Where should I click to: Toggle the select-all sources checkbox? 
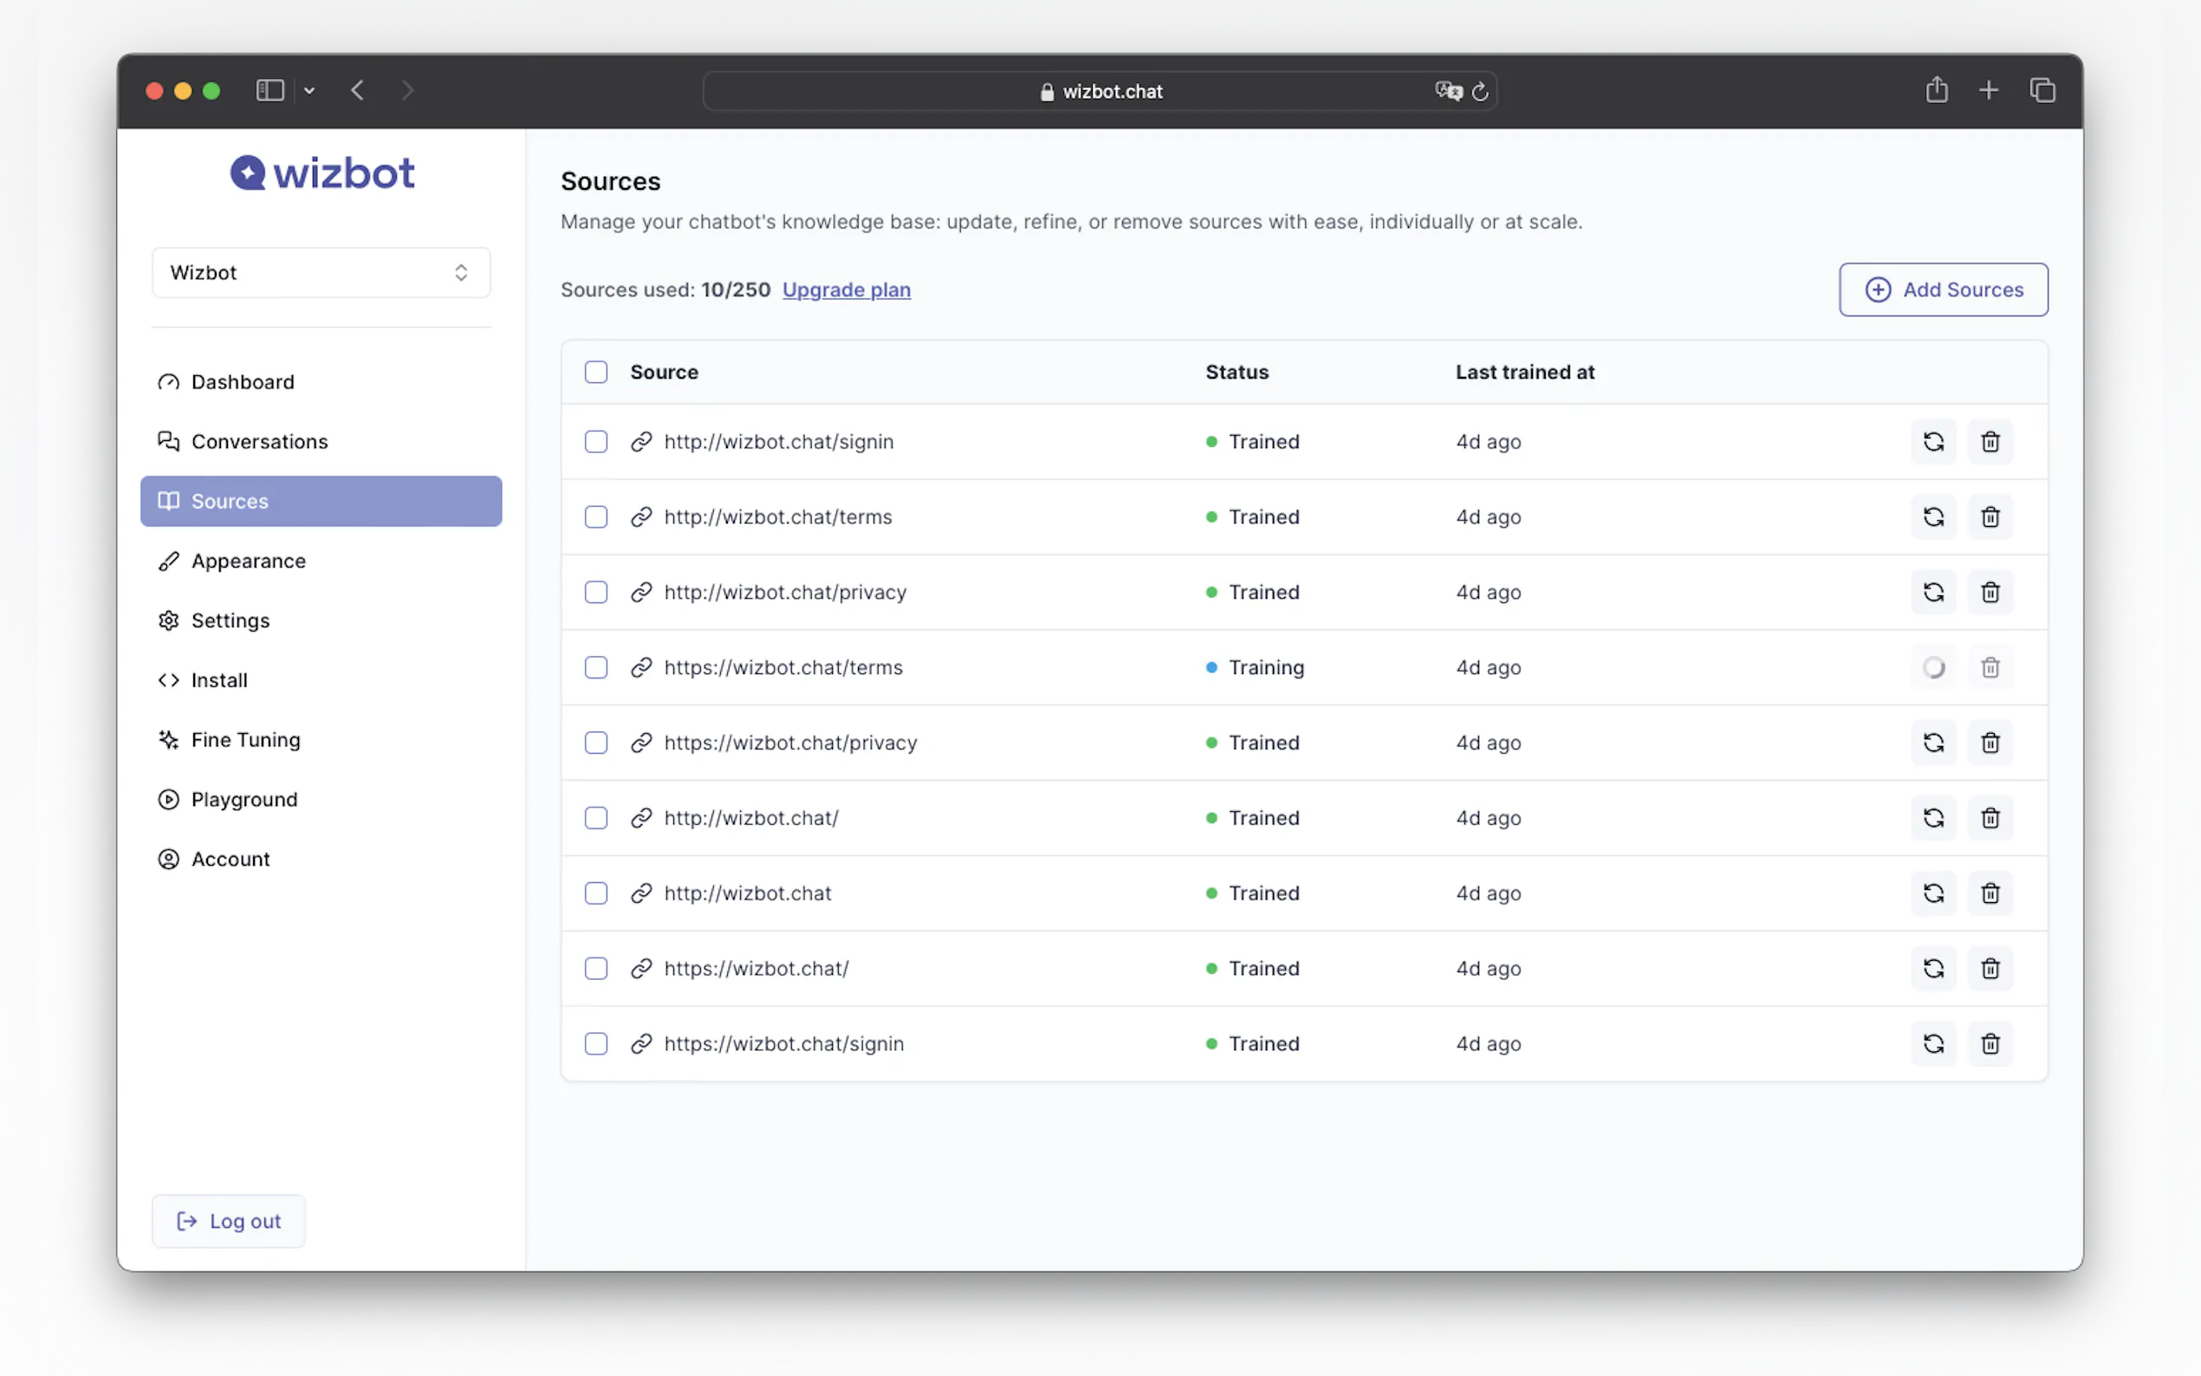tap(596, 373)
